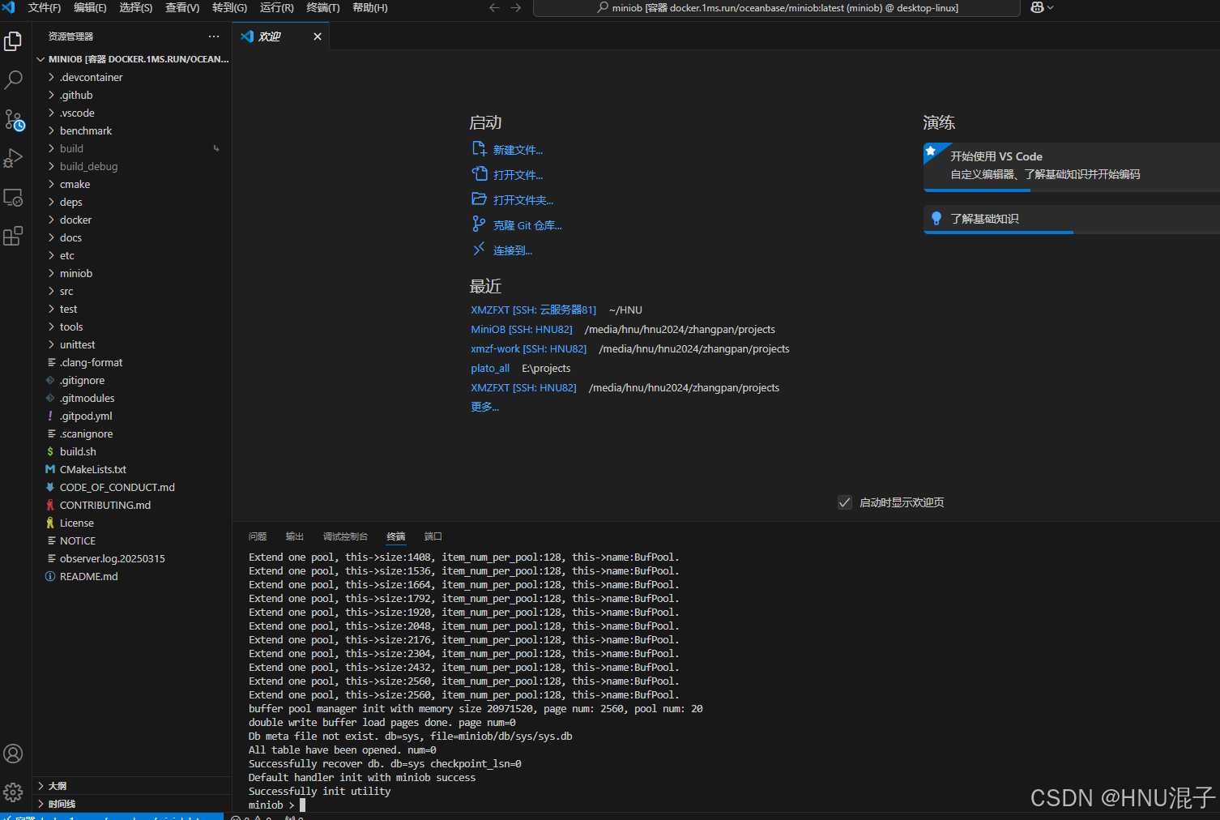Click the errors and warnings status bar indicator

[251, 818]
